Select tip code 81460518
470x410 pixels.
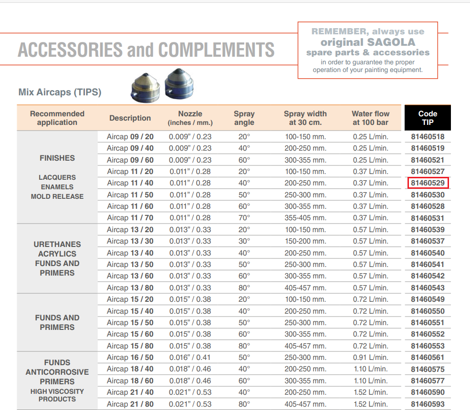(x=428, y=136)
